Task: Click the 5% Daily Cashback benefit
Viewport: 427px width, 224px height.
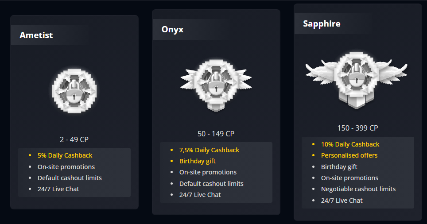Action: coord(65,155)
